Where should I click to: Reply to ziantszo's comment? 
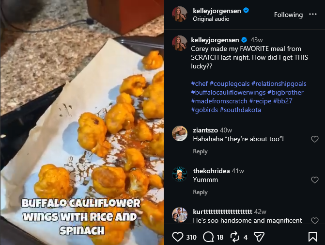(x=200, y=151)
